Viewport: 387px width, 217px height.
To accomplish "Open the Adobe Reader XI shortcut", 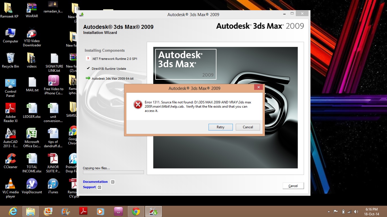I will 10,112.
